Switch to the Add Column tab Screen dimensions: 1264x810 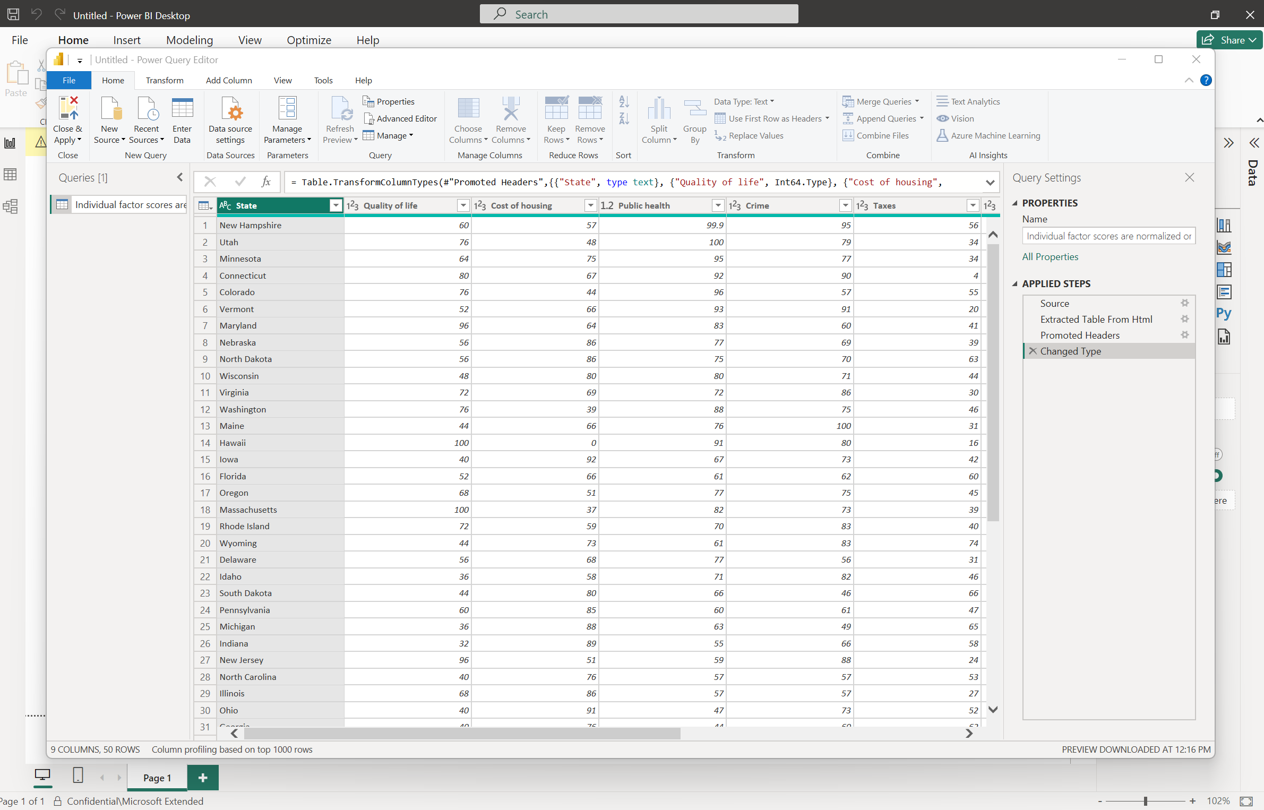pyautogui.click(x=229, y=80)
